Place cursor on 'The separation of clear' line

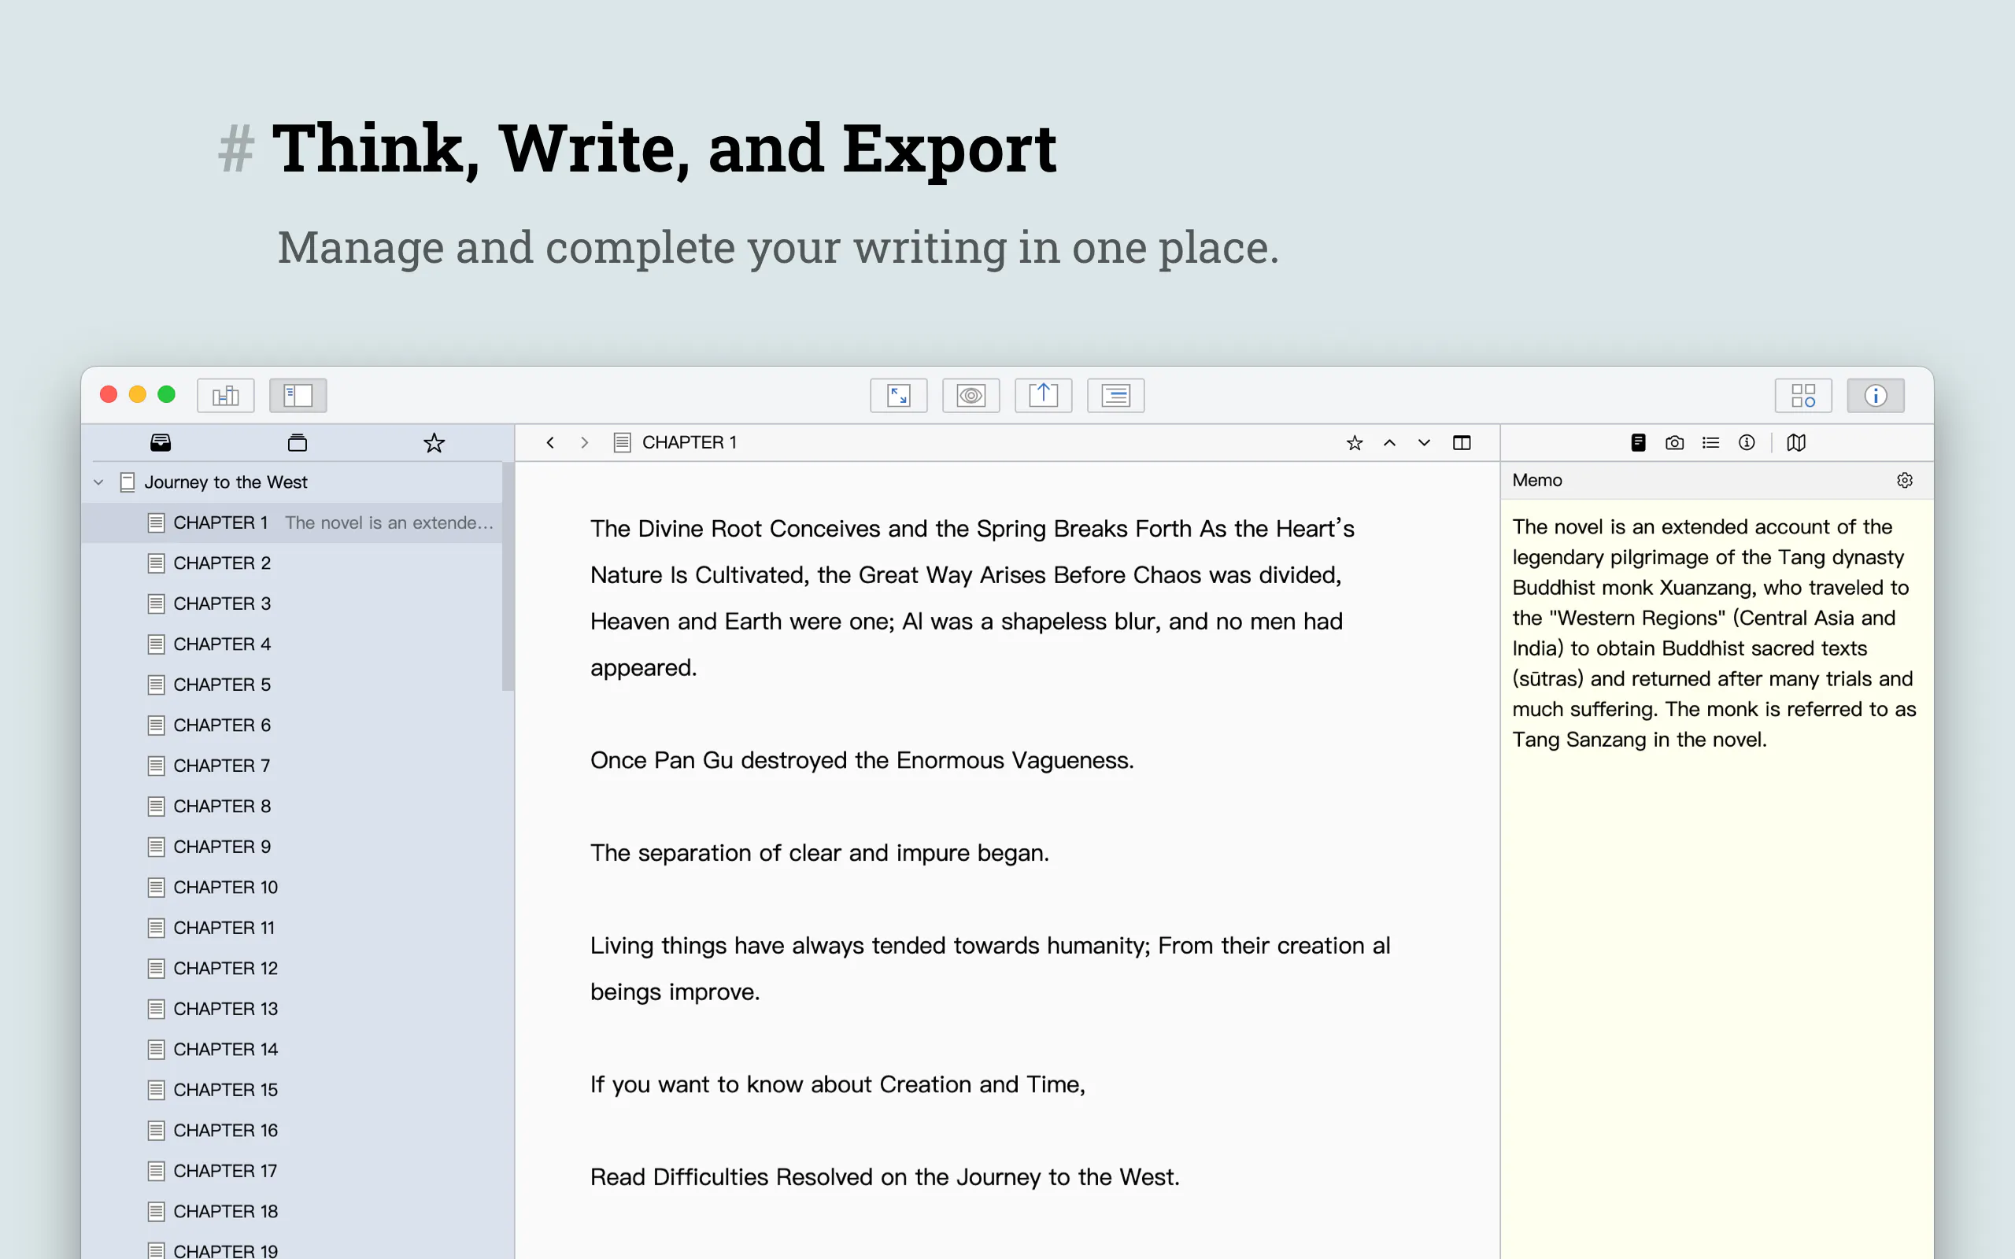click(819, 853)
